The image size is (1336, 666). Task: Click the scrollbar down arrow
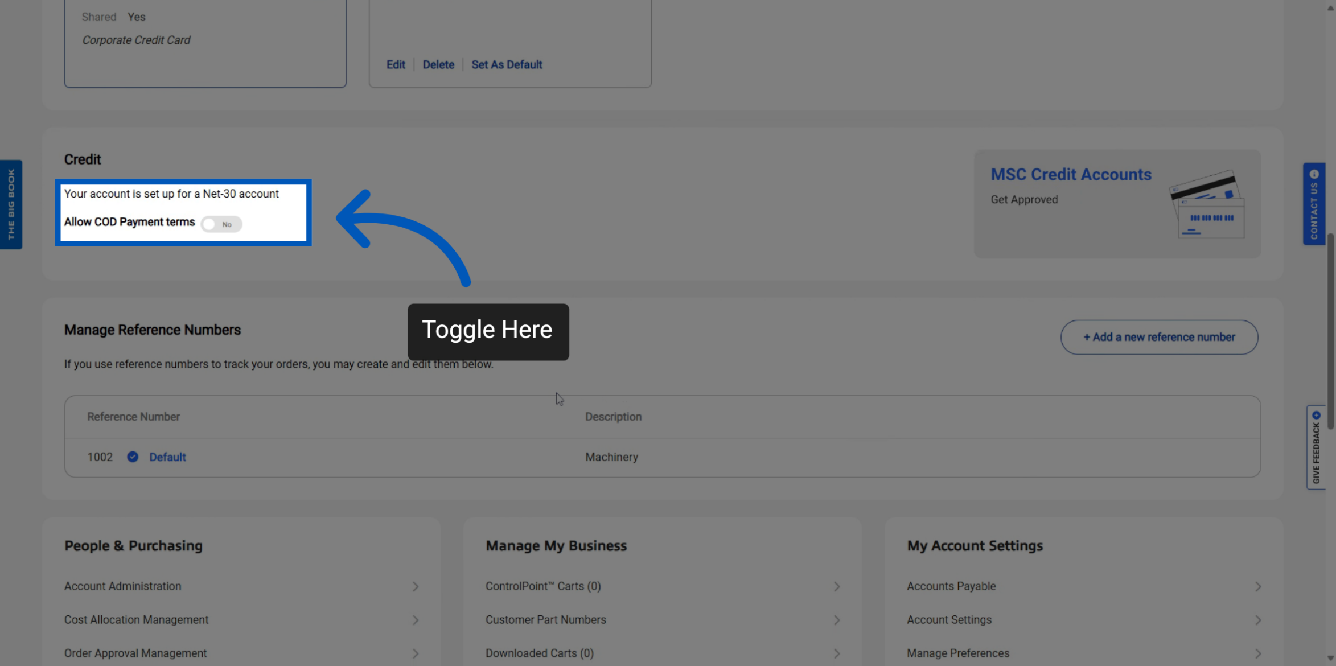tap(1330, 659)
